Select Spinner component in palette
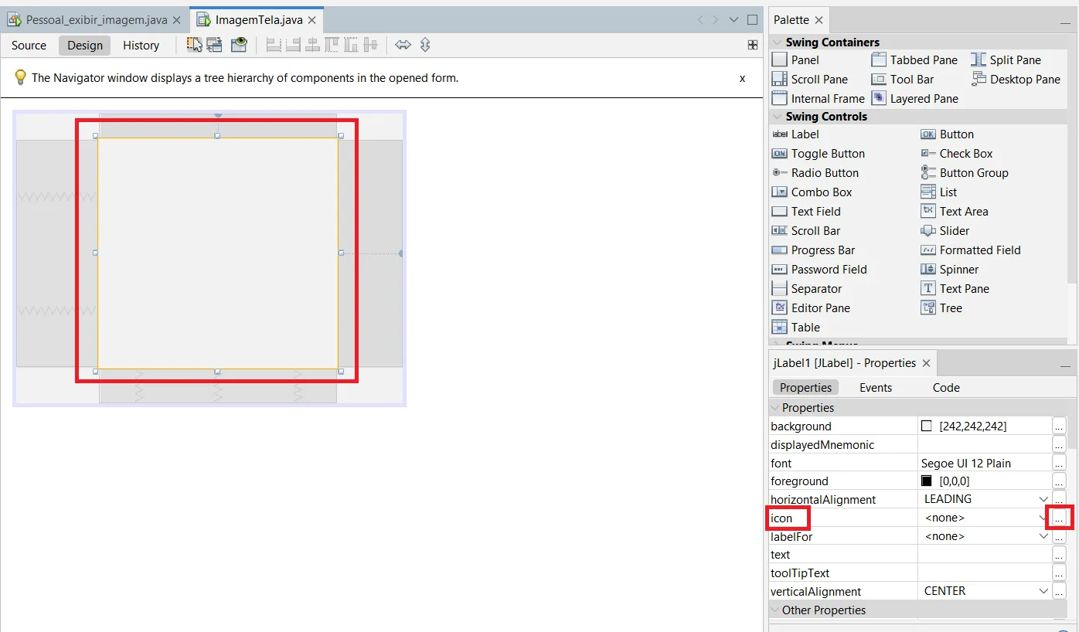The width and height of the screenshot is (1079, 632). point(950,269)
